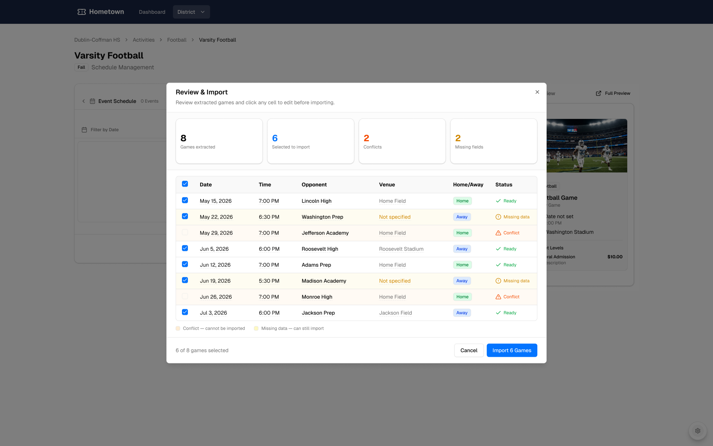Click the Cancel button

click(x=469, y=350)
